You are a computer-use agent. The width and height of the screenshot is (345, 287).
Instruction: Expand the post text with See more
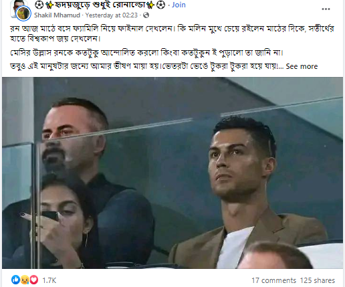[302, 66]
